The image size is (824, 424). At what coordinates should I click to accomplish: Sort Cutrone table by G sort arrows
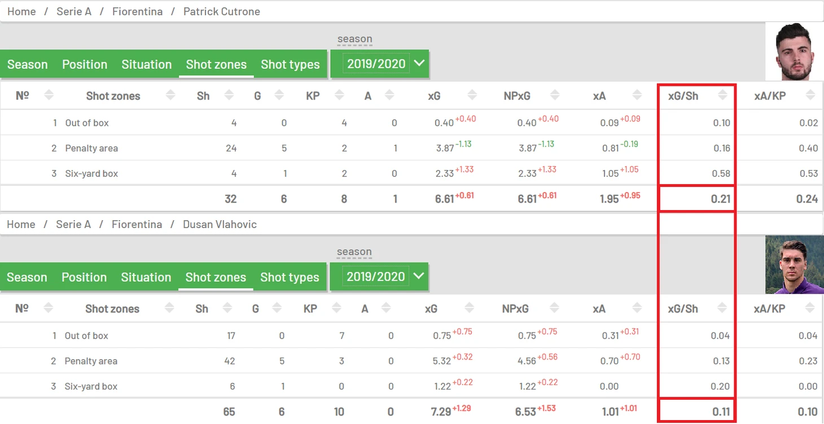point(278,95)
